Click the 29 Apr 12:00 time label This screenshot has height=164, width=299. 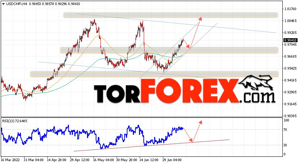80,160
